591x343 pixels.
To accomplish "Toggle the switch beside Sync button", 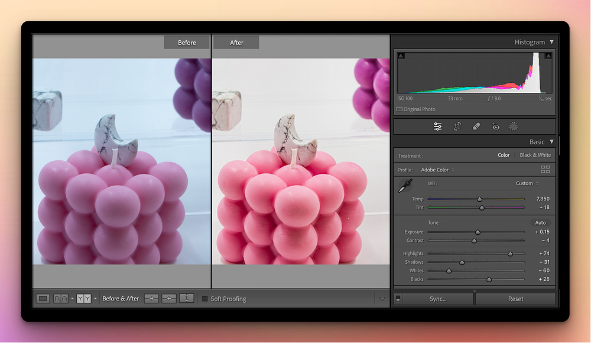I will pyautogui.click(x=398, y=299).
